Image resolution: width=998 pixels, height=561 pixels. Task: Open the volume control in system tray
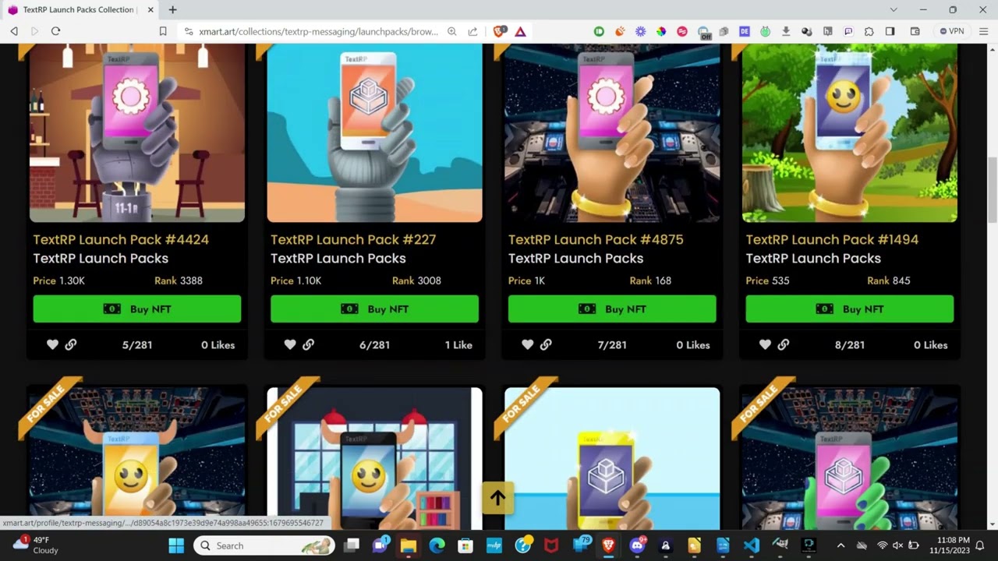(897, 545)
